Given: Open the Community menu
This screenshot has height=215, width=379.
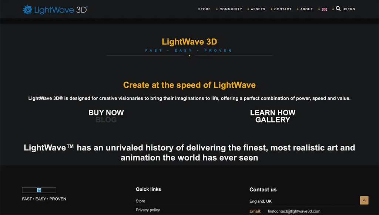Looking at the screenshot, I should coord(231,9).
